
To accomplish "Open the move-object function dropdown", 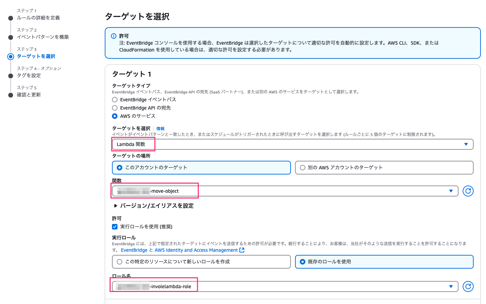I will tap(285, 191).
